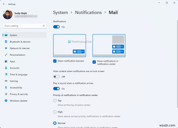This screenshot has width=178, height=128.
Task: Go to Gaming settings
Action: pos(25,81)
